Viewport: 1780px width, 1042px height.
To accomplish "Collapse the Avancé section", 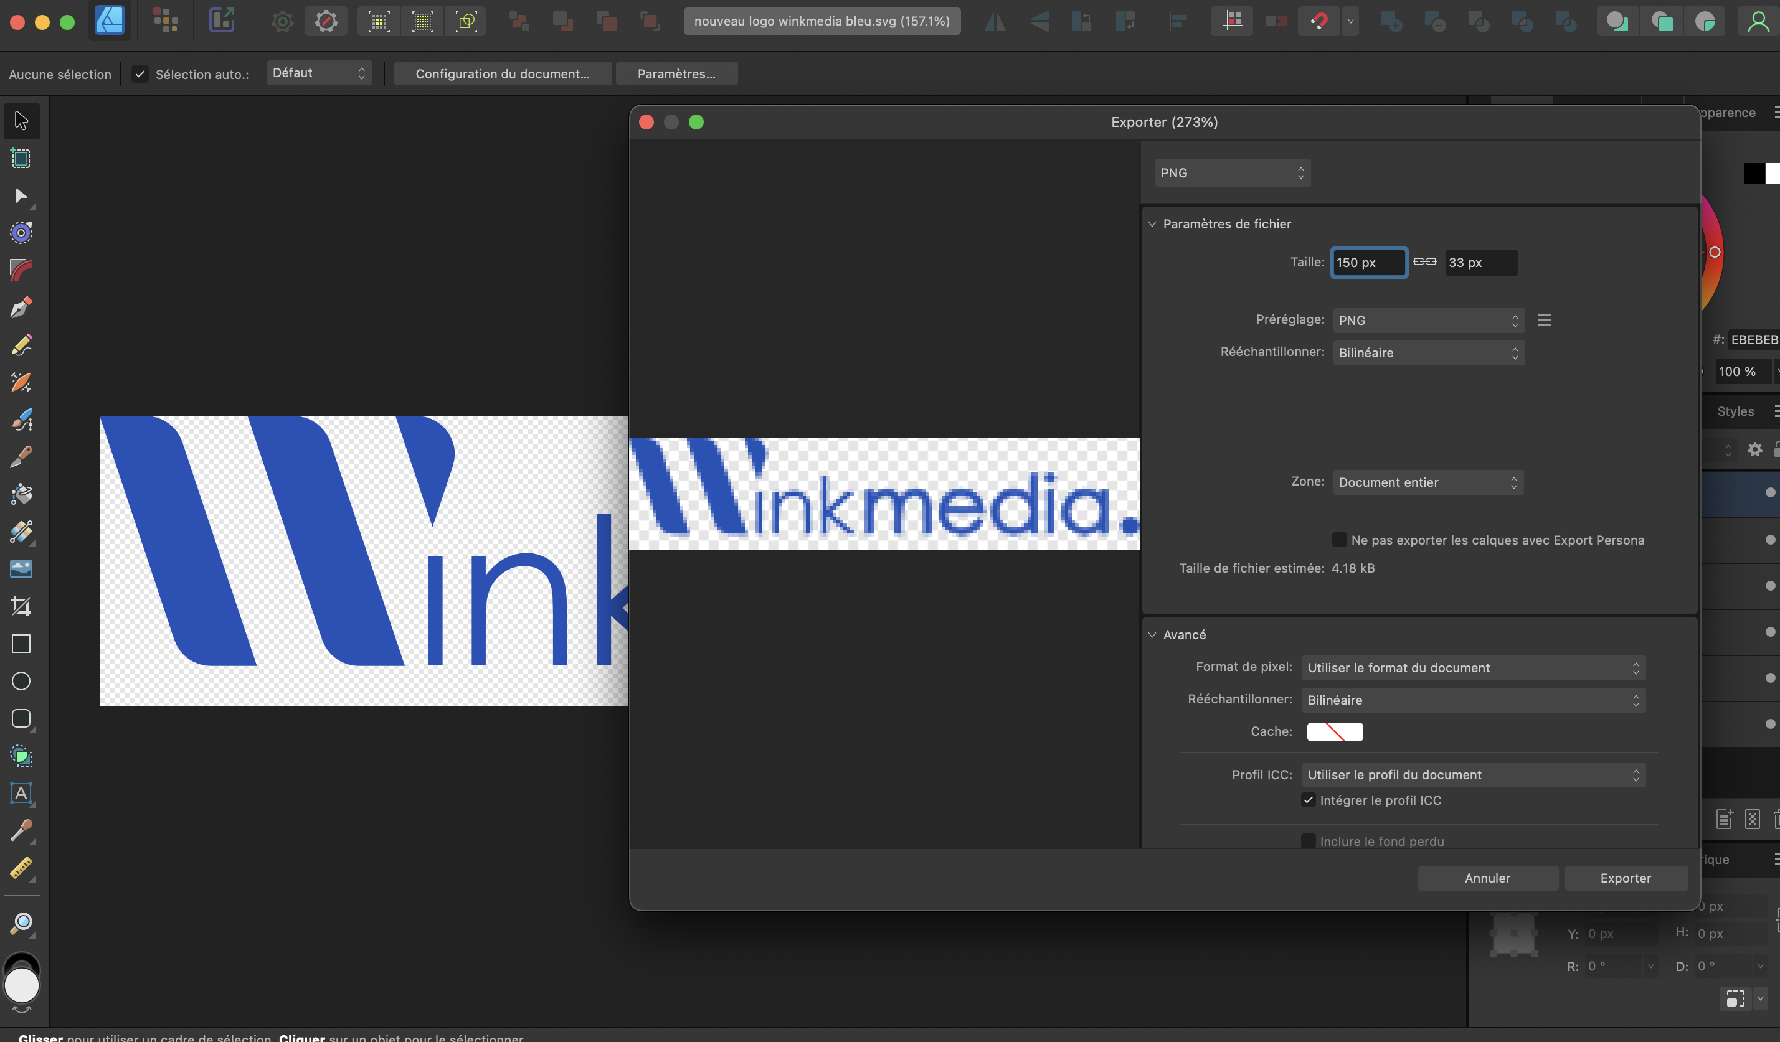I will (x=1153, y=634).
